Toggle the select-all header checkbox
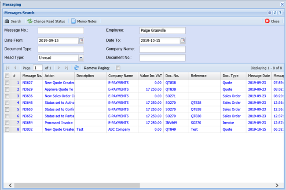This screenshot has width=286, height=190. pyautogui.click(x=7, y=76)
